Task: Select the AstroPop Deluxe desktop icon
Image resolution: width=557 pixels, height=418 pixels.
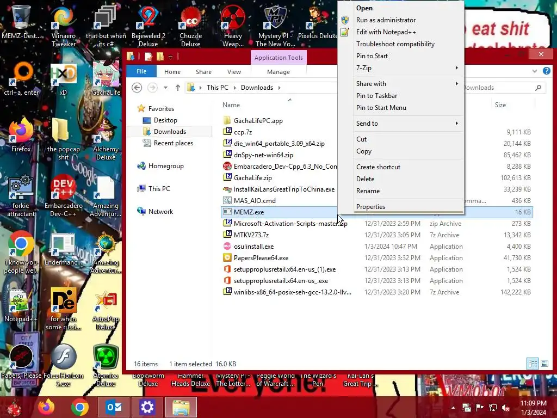Action: pos(106,309)
